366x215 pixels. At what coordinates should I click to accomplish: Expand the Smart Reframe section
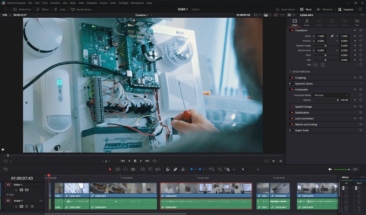(x=290, y=72)
